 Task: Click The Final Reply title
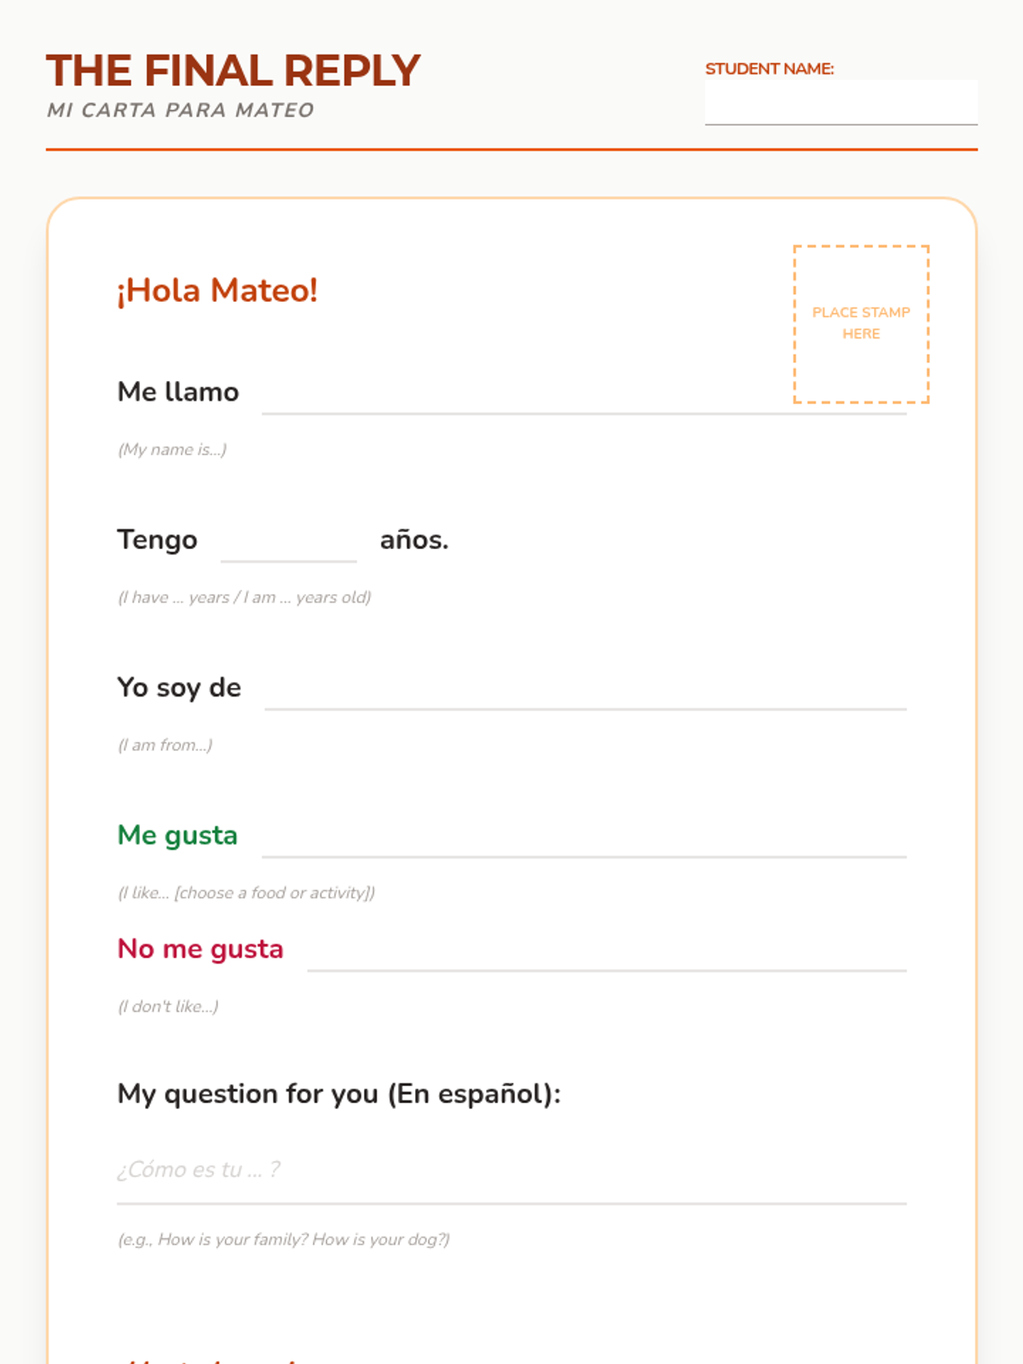point(233,71)
